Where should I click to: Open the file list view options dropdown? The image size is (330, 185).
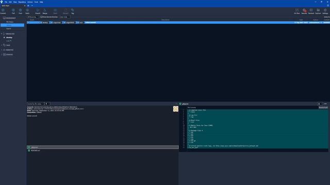point(47,104)
